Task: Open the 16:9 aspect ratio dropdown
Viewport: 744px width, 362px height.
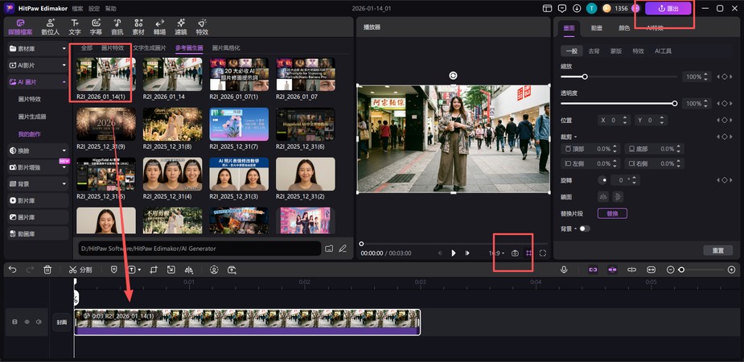Action: [x=496, y=253]
